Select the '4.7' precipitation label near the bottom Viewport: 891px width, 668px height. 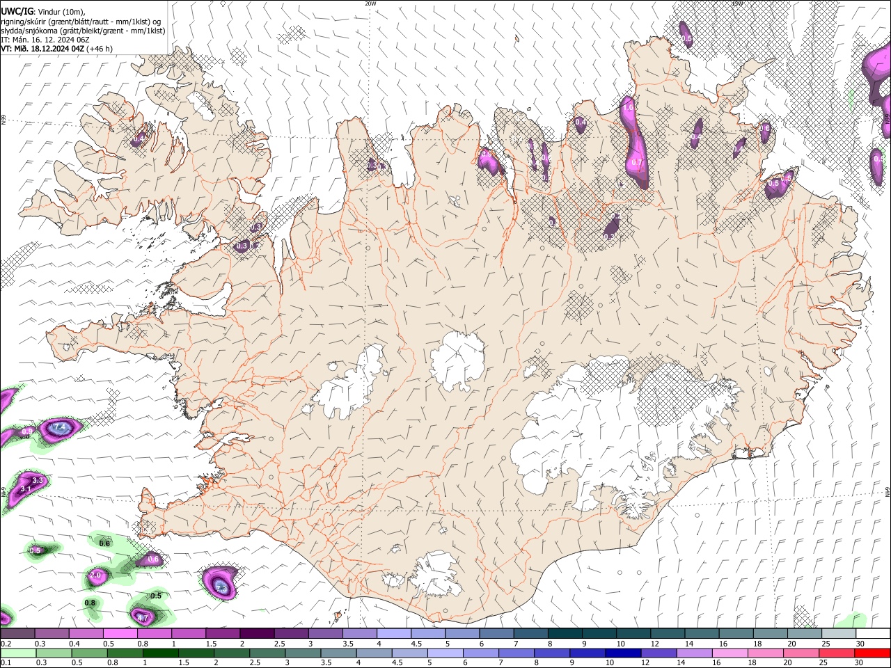[x=143, y=617]
